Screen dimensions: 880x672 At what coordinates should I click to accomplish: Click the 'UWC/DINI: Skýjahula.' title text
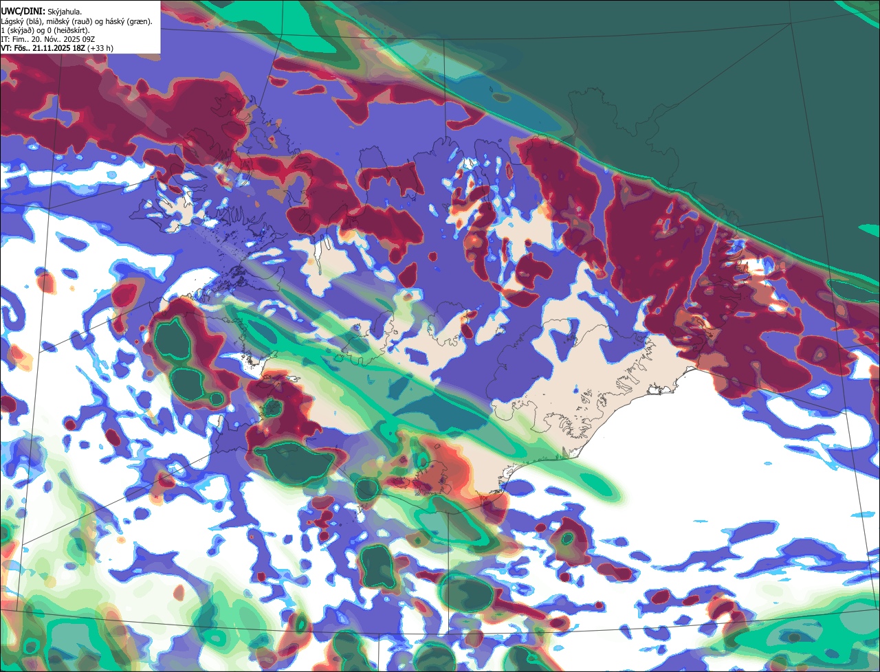41,12
